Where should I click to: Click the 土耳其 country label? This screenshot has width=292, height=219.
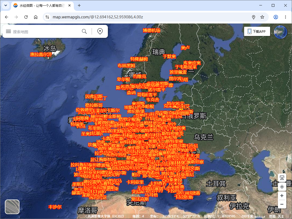click(x=216, y=184)
